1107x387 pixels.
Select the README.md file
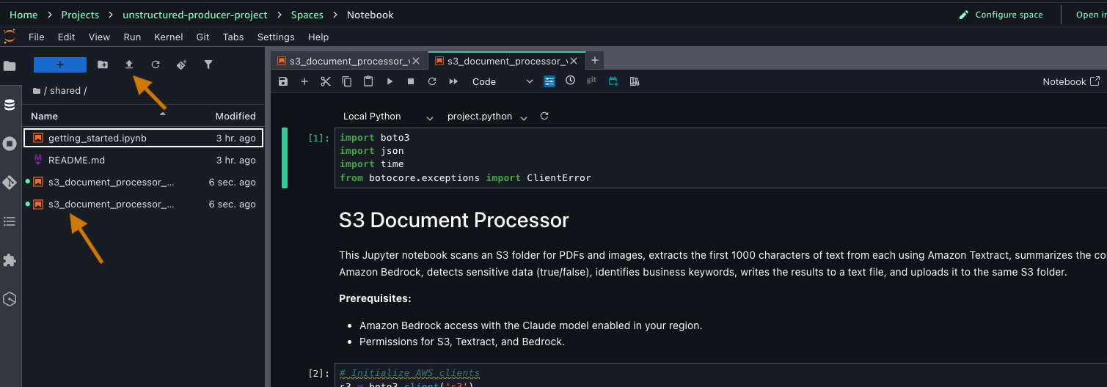click(76, 160)
